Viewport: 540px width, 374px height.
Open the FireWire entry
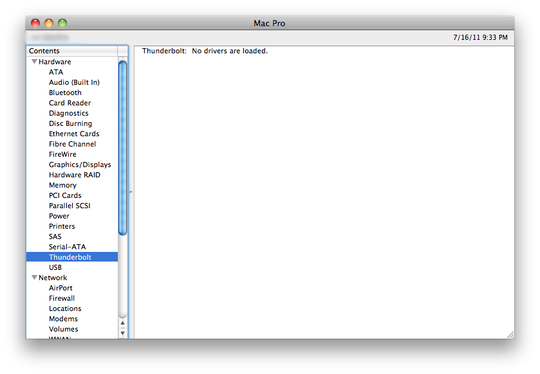62,154
